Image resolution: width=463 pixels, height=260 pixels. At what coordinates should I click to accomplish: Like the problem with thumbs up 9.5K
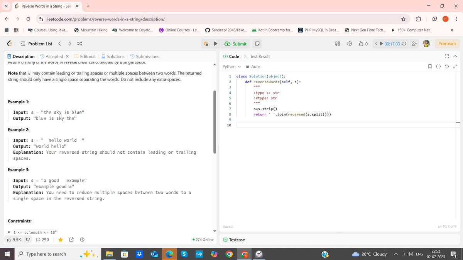coord(14,240)
